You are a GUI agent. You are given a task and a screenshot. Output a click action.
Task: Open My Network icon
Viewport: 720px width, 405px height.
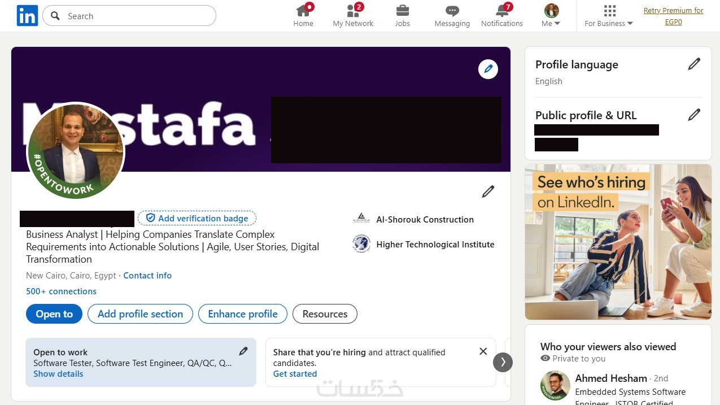coord(353,11)
